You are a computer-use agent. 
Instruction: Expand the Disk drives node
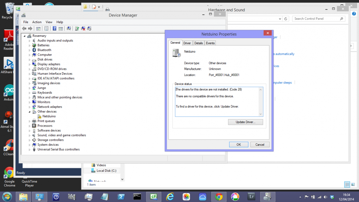30,60
